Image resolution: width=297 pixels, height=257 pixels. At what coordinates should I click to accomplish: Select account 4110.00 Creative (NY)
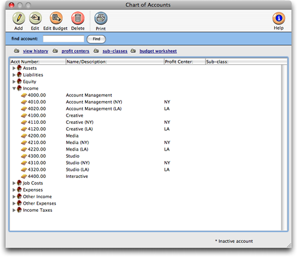coord(146,122)
